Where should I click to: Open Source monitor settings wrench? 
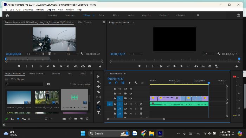tap(82, 54)
